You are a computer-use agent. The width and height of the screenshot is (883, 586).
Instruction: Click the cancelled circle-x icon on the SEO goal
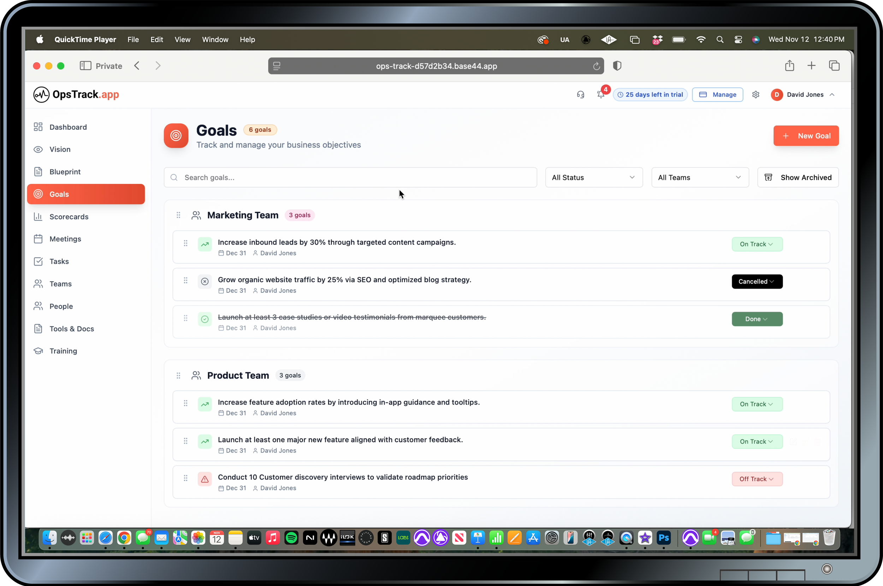205,282
